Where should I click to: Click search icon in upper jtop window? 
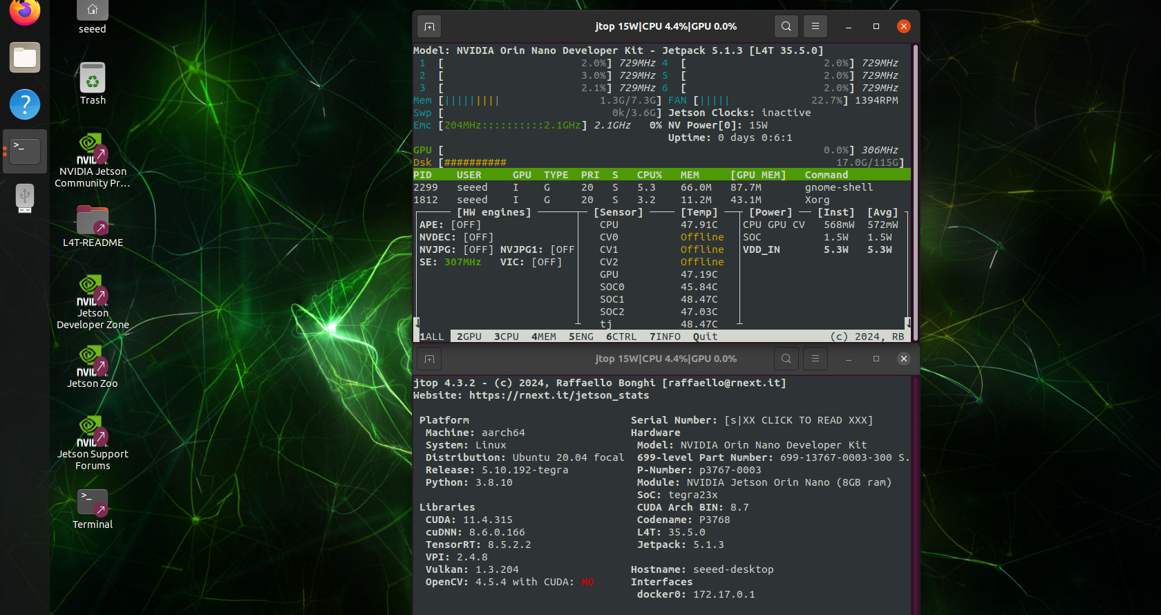[786, 26]
